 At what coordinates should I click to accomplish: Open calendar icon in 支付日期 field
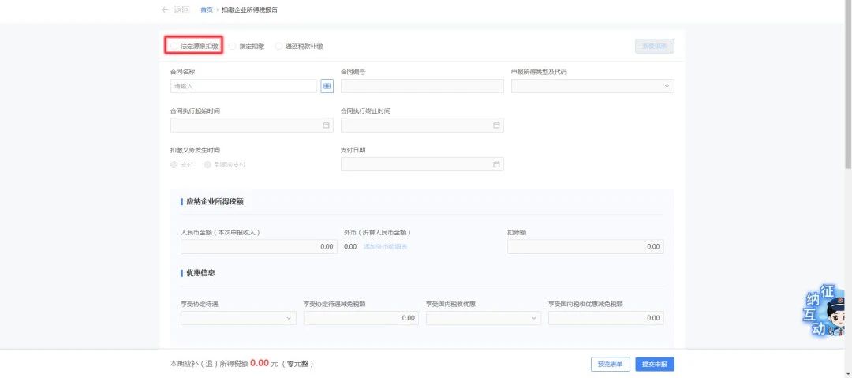click(x=496, y=164)
